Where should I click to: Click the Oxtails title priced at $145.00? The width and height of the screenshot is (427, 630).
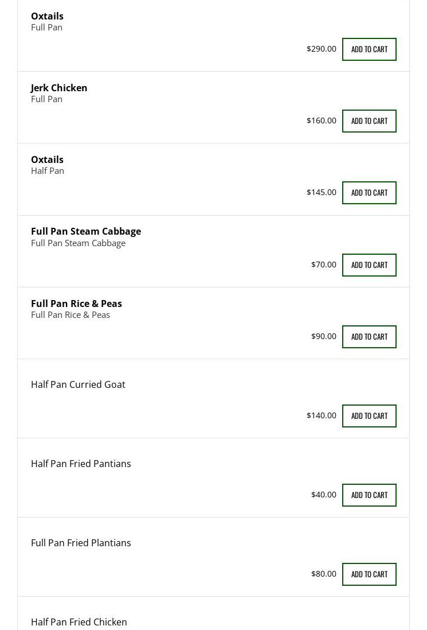(47, 160)
